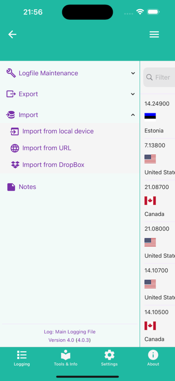Screen dimensions: 175x381
Task: Click the globe icon for URL import
Action: click(15, 148)
